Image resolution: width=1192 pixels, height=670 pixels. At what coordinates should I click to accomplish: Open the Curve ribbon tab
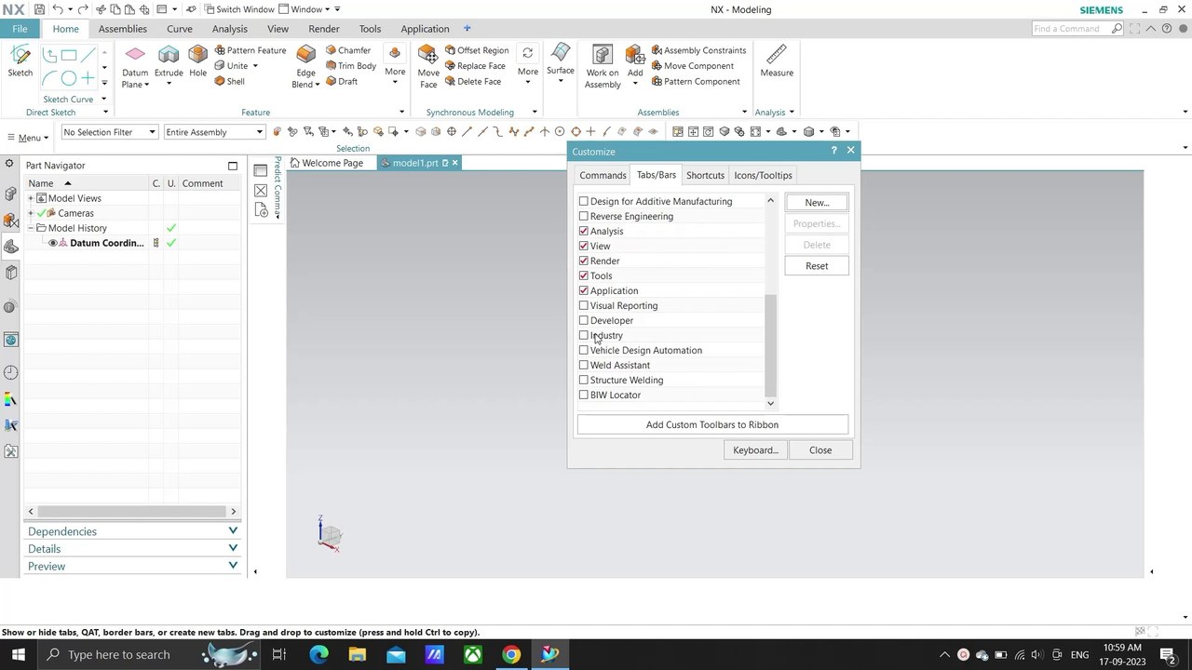pos(180,29)
